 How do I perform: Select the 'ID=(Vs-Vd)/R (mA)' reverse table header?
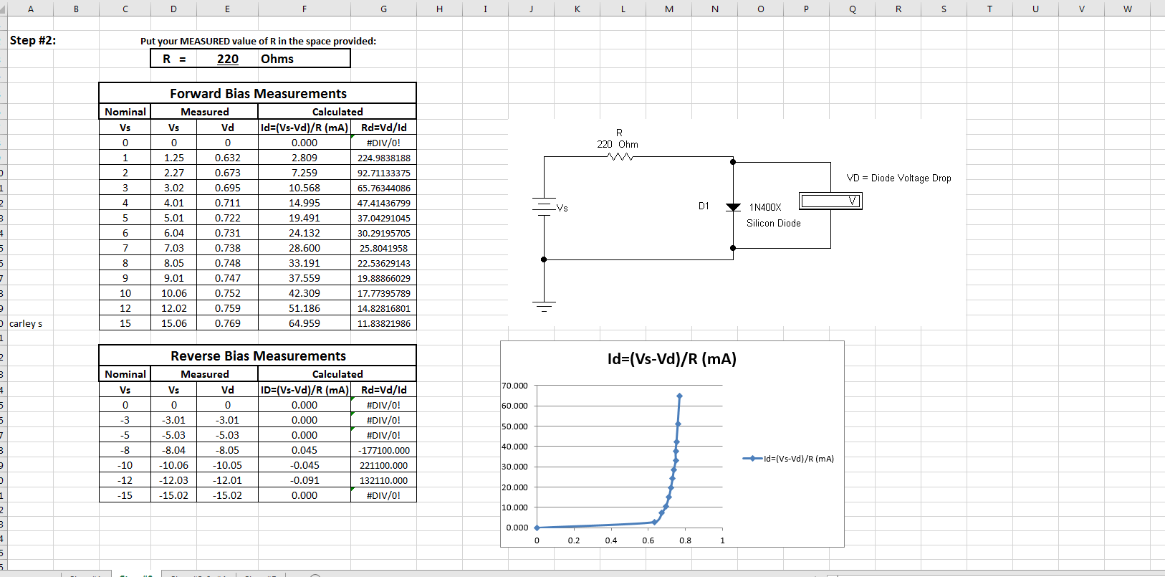[305, 390]
